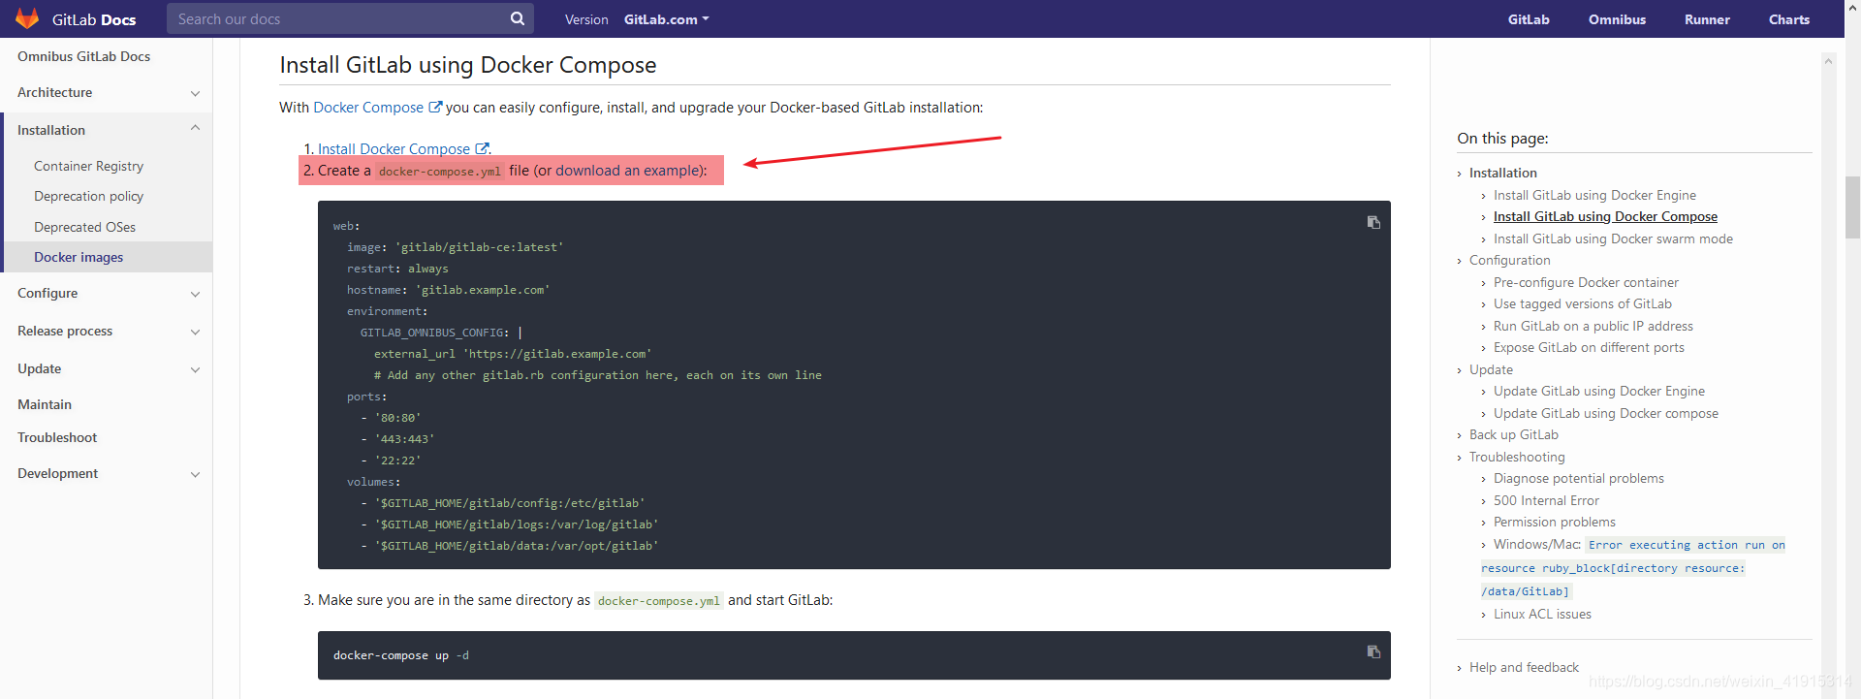Click external link icon after Install Docker Compose

[482, 149]
